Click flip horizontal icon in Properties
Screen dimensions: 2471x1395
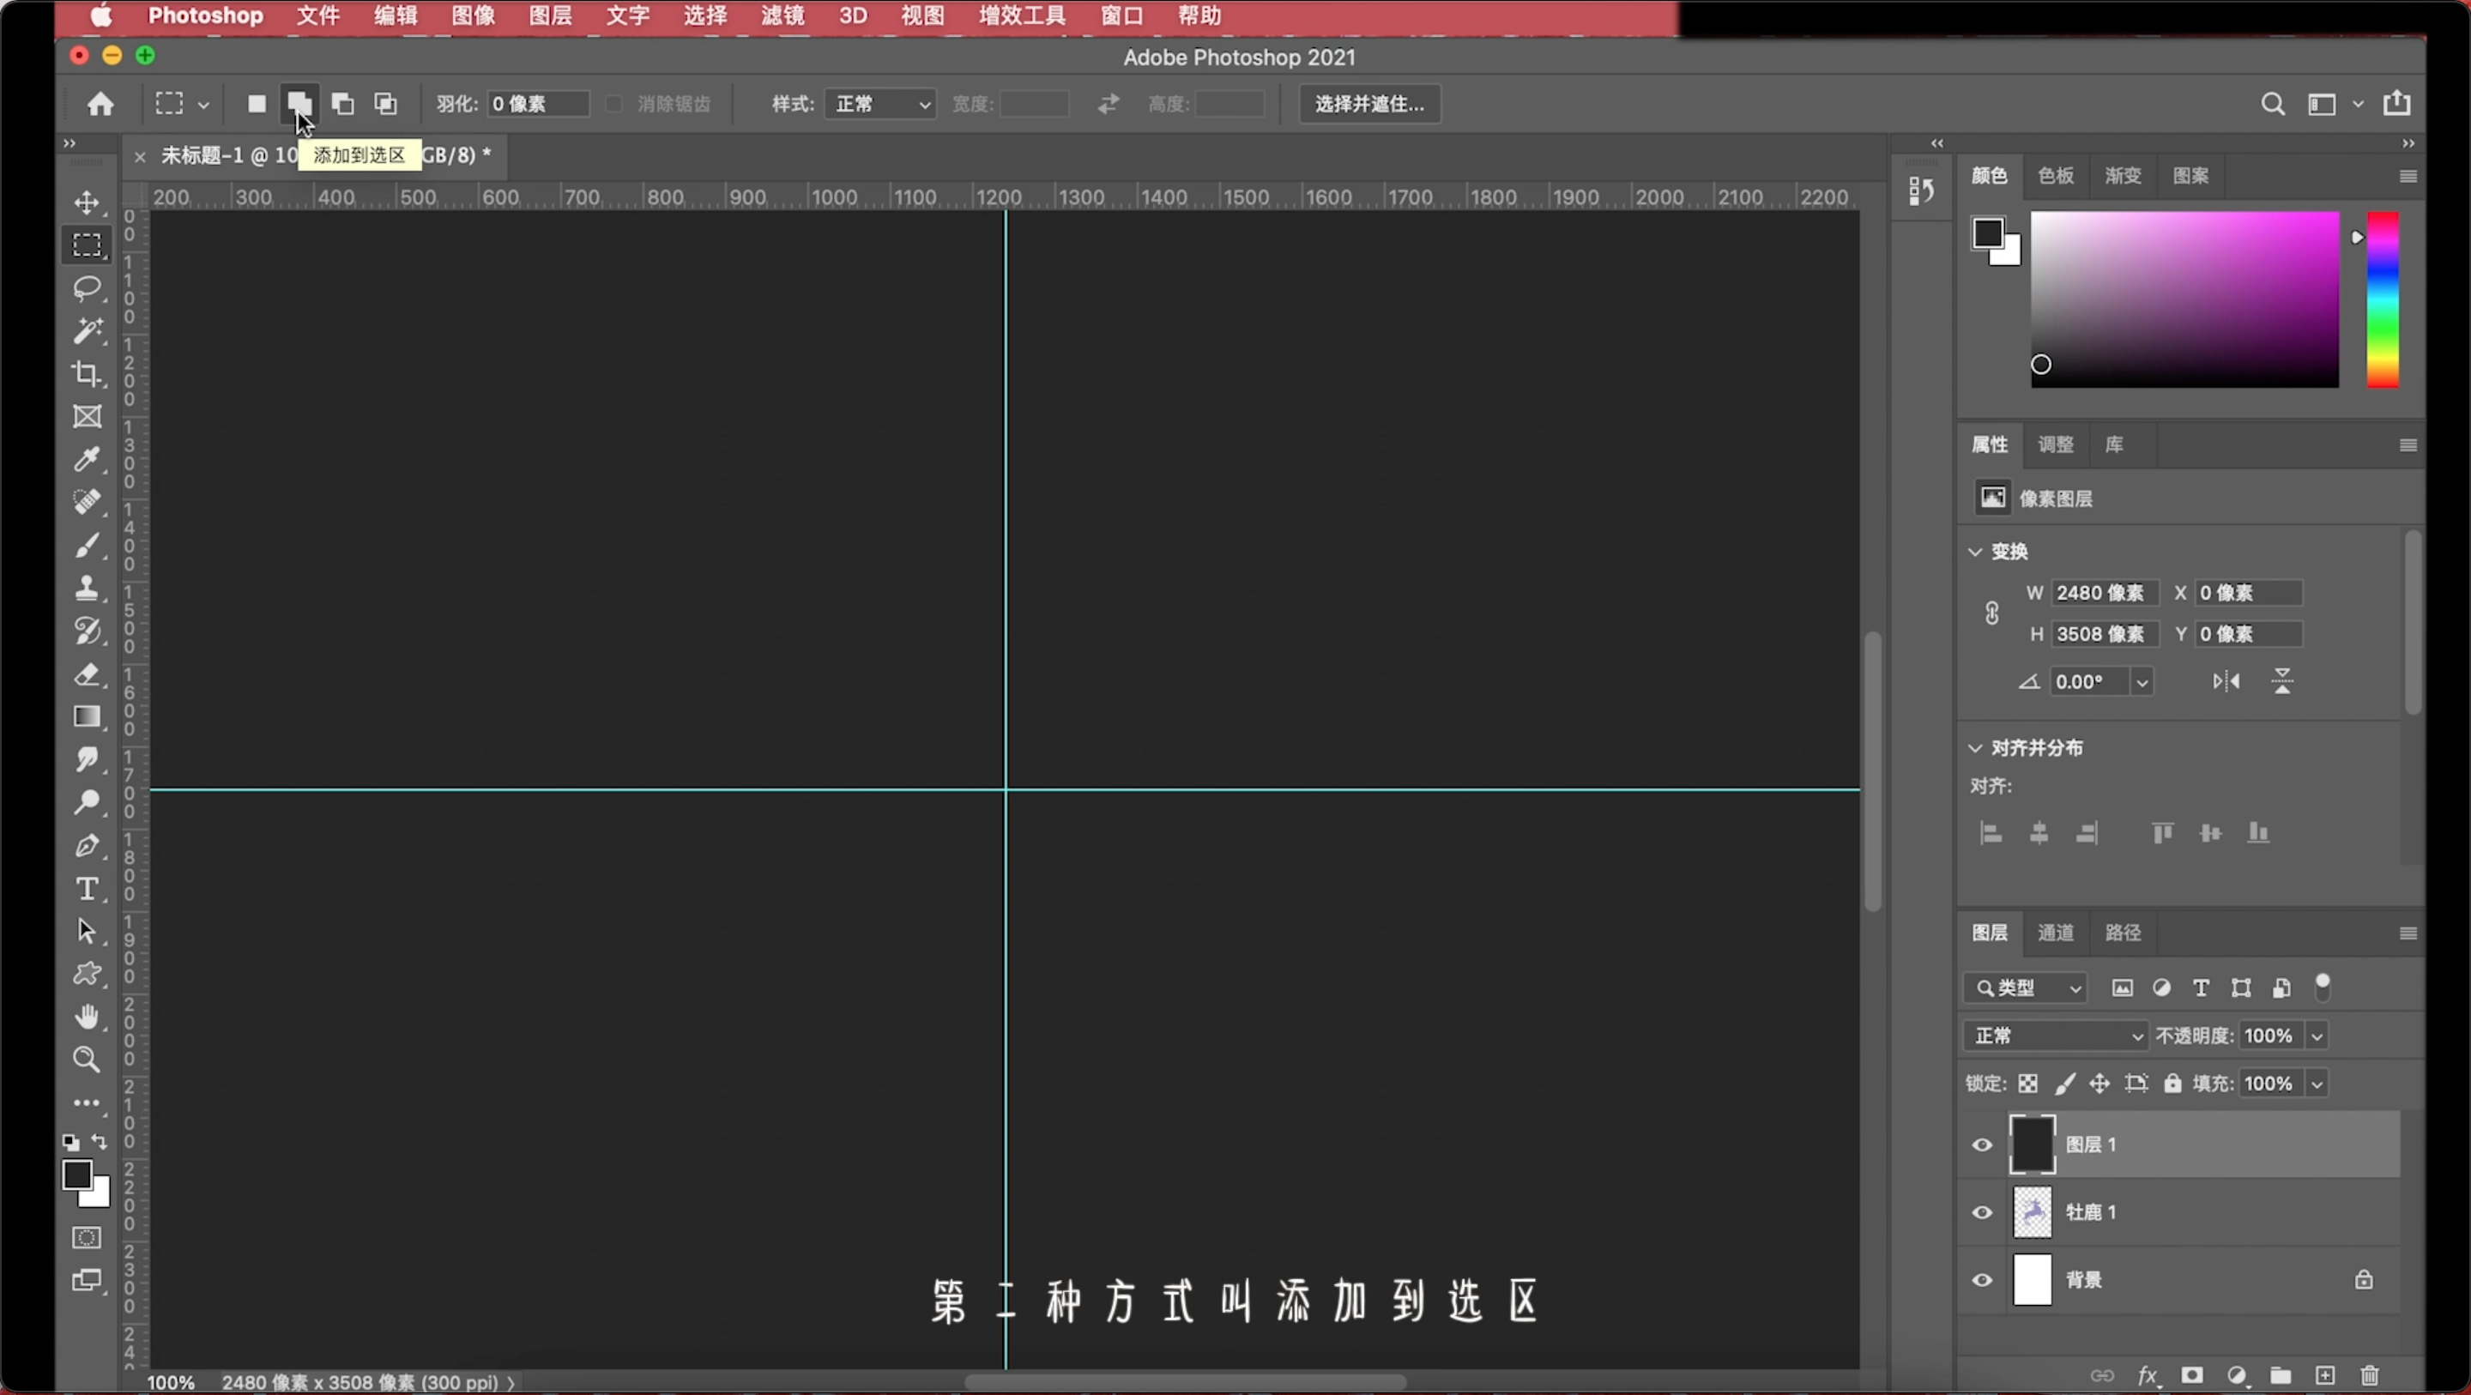tap(2226, 681)
